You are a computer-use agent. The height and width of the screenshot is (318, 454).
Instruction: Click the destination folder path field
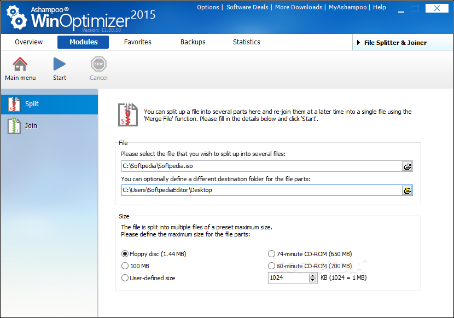click(262, 190)
